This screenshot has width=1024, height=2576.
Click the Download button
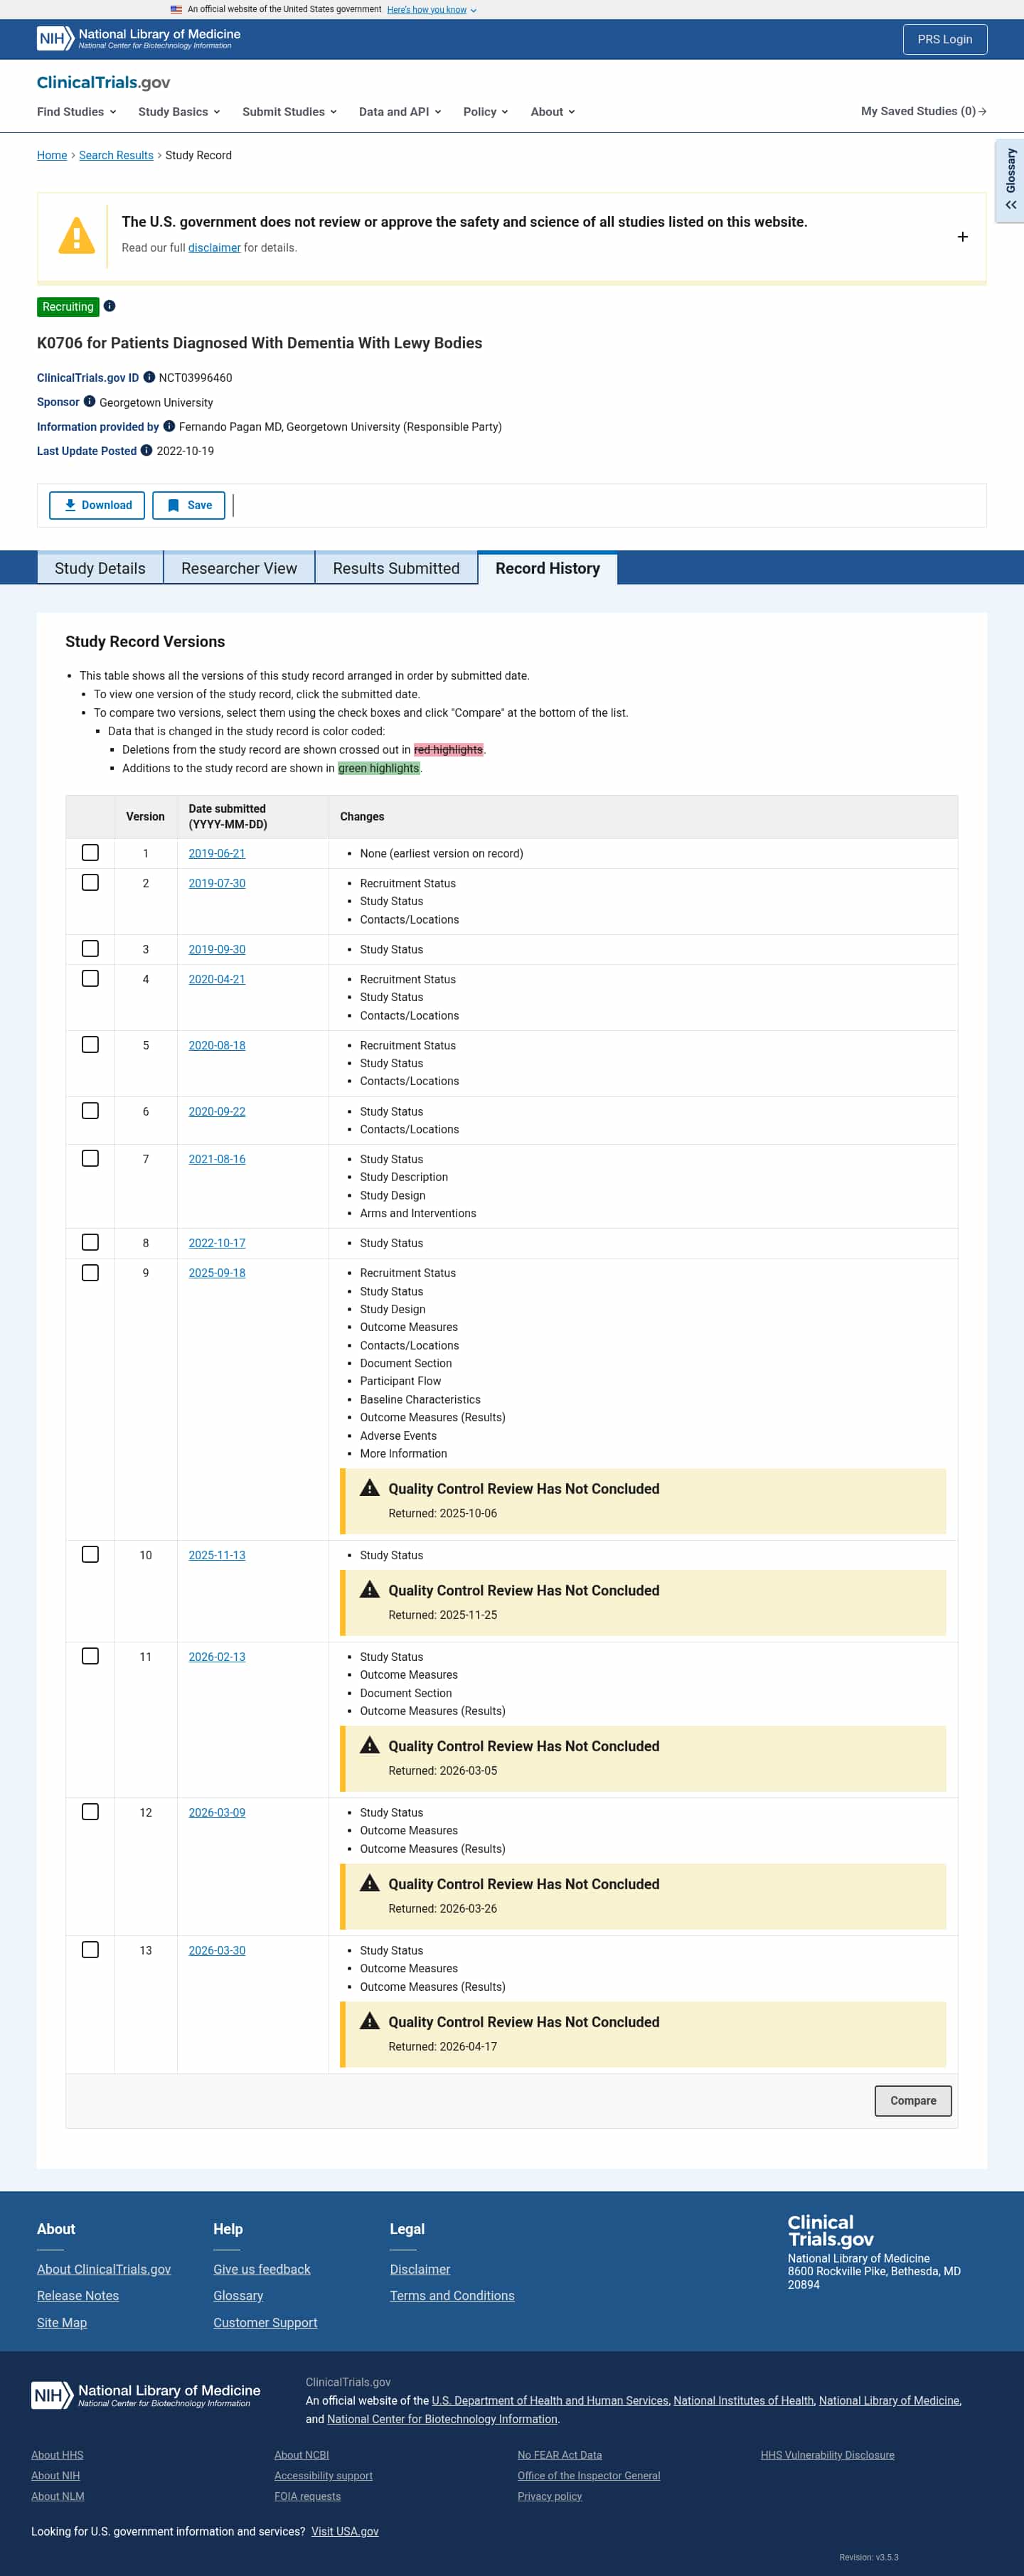click(97, 505)
